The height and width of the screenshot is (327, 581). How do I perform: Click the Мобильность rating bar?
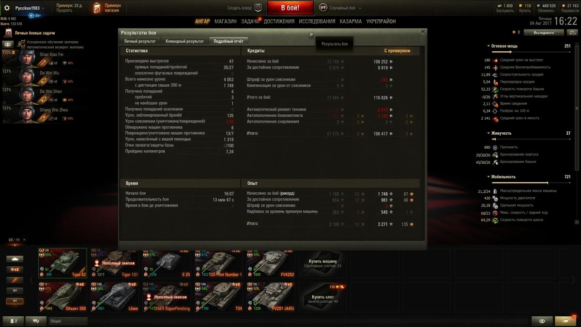(x=531, y=183)
